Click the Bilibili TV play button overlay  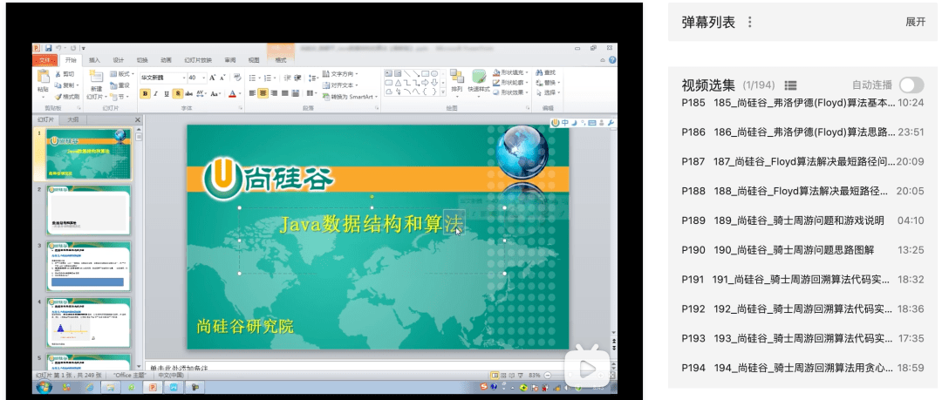(589, 369)
